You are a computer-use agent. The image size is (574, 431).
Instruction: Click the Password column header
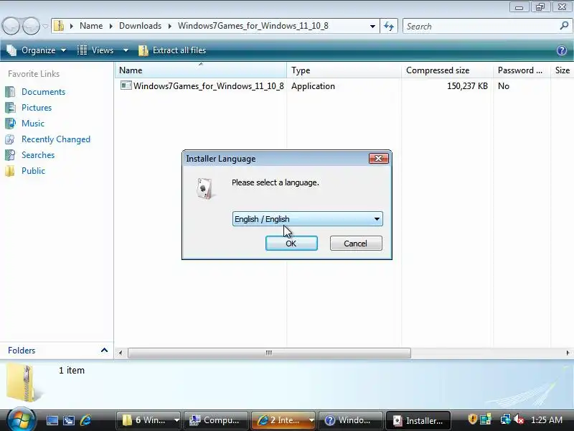[522, 70]
